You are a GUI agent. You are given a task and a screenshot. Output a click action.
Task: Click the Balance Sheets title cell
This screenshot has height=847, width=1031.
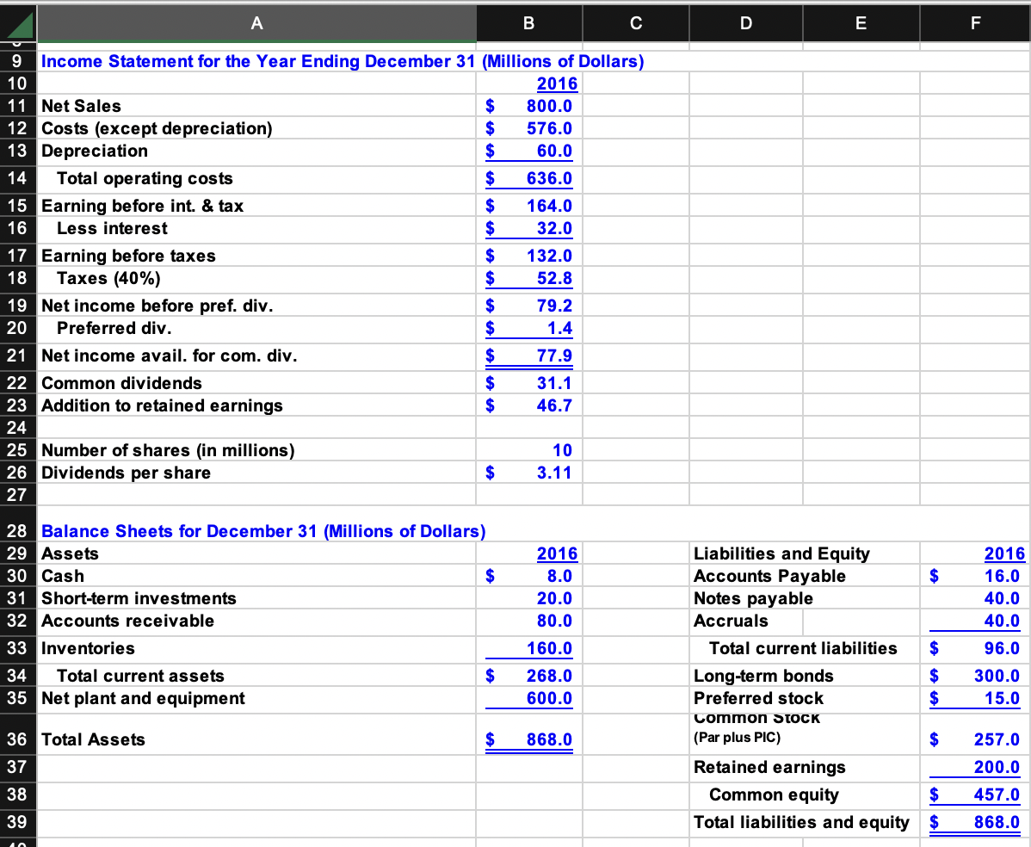(258, 531)
